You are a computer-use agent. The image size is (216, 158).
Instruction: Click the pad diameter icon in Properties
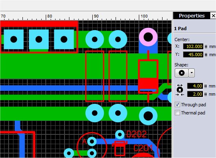pyautogui.click(x=180, y=90)
